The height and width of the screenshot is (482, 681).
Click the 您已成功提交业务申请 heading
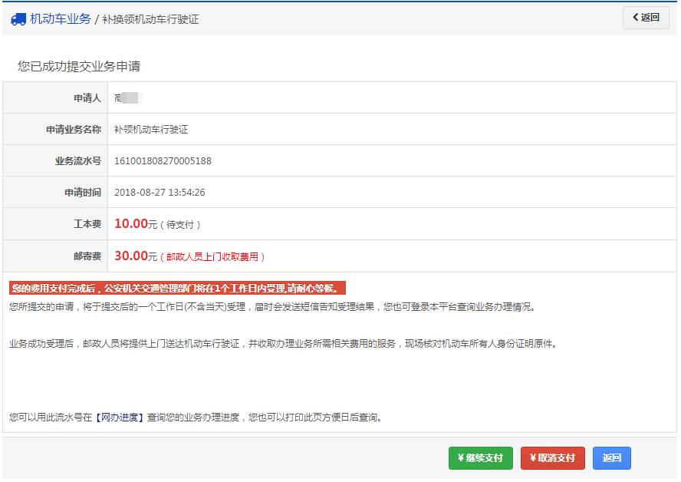click(x=79, y=67)
